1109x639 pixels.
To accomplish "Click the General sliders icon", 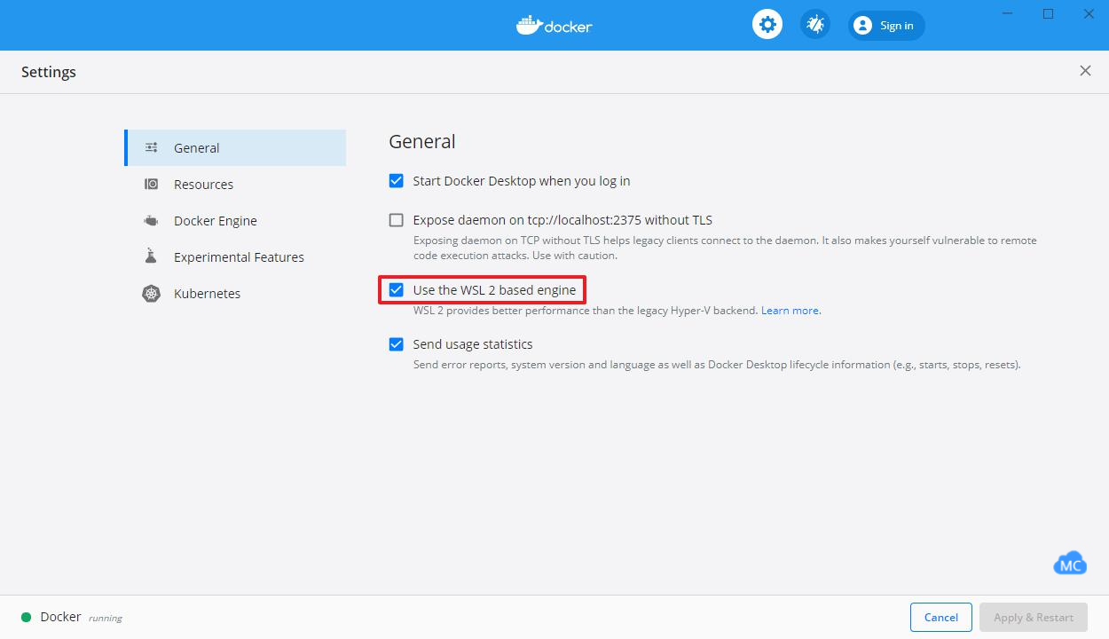I will [151, 147].
